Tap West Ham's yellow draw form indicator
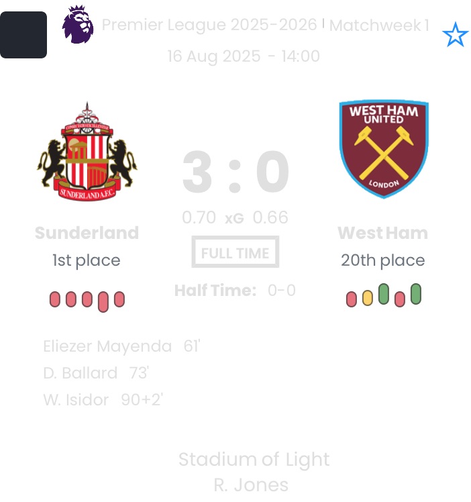The image size is (471, 502). (368, 298)
